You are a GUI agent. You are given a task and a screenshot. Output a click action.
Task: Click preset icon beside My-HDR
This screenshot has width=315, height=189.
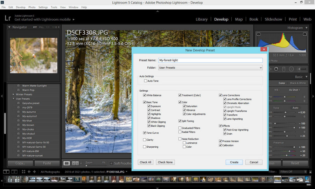(18, 138)
